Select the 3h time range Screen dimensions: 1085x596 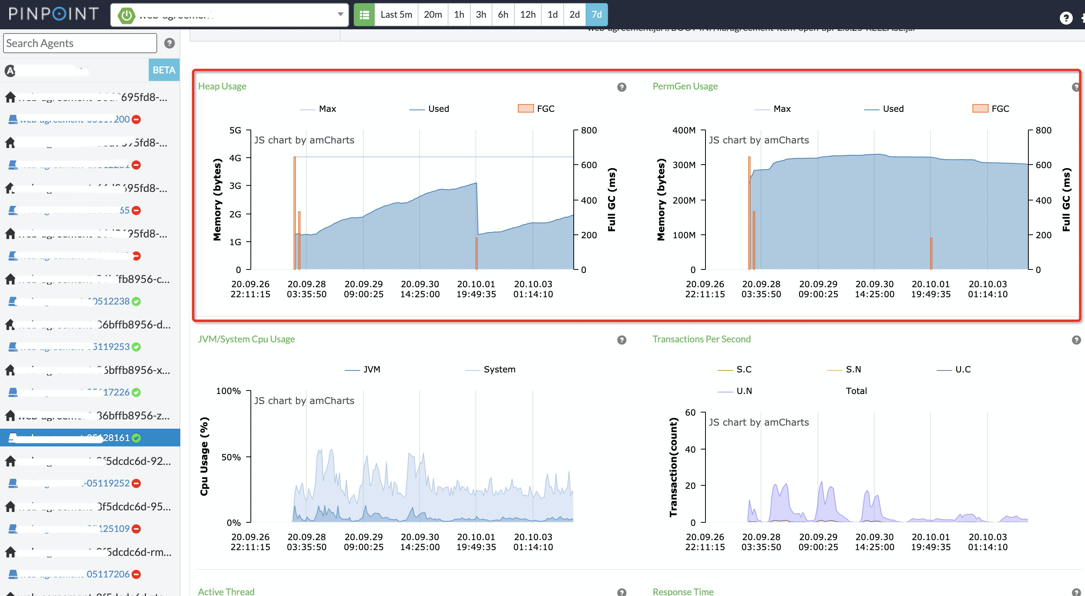481,15
